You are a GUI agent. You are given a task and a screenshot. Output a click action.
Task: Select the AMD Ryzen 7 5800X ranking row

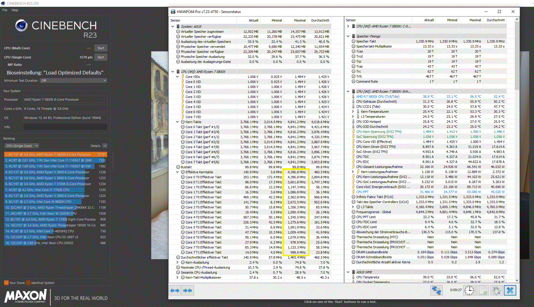pos(56,154)
